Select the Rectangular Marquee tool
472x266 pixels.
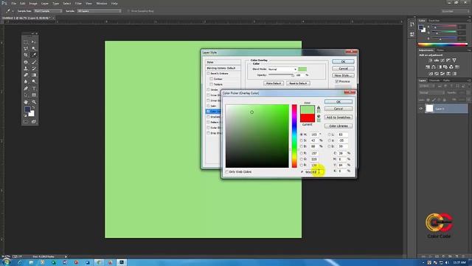[x=26, y=41]
